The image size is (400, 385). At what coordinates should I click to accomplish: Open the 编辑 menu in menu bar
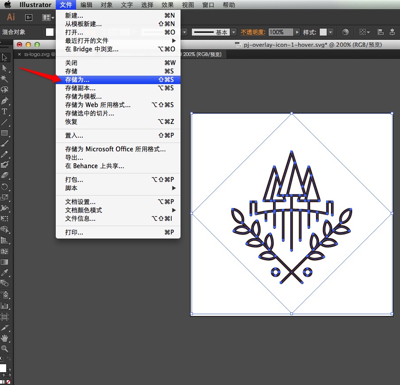click(x=87, y=5)
